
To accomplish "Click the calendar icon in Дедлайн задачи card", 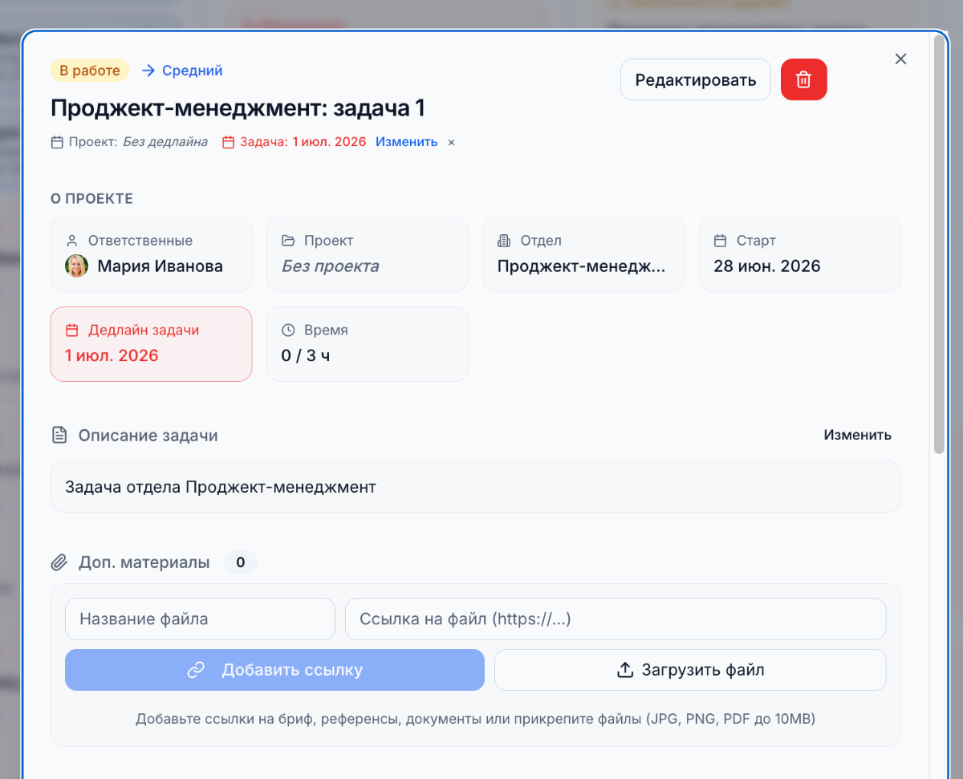I will [x=71, y=331].
